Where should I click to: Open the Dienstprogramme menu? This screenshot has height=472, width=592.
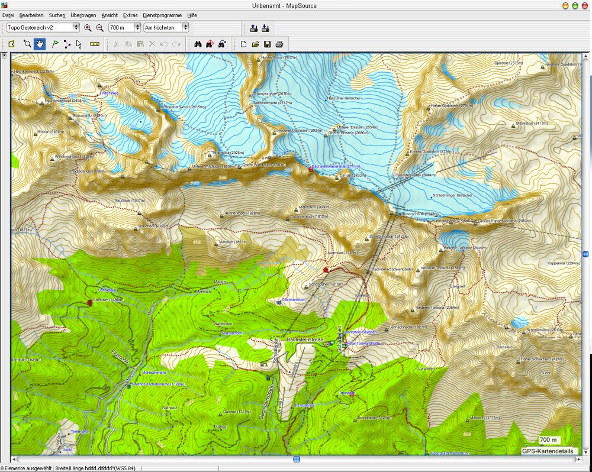click(x=162, y=15)
